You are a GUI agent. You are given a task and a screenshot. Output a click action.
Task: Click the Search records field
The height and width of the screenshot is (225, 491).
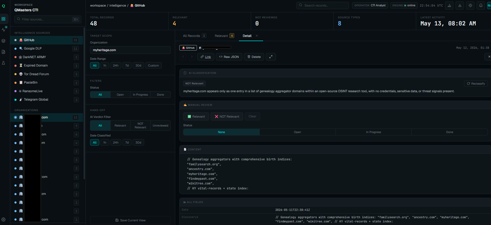point(323,6)
